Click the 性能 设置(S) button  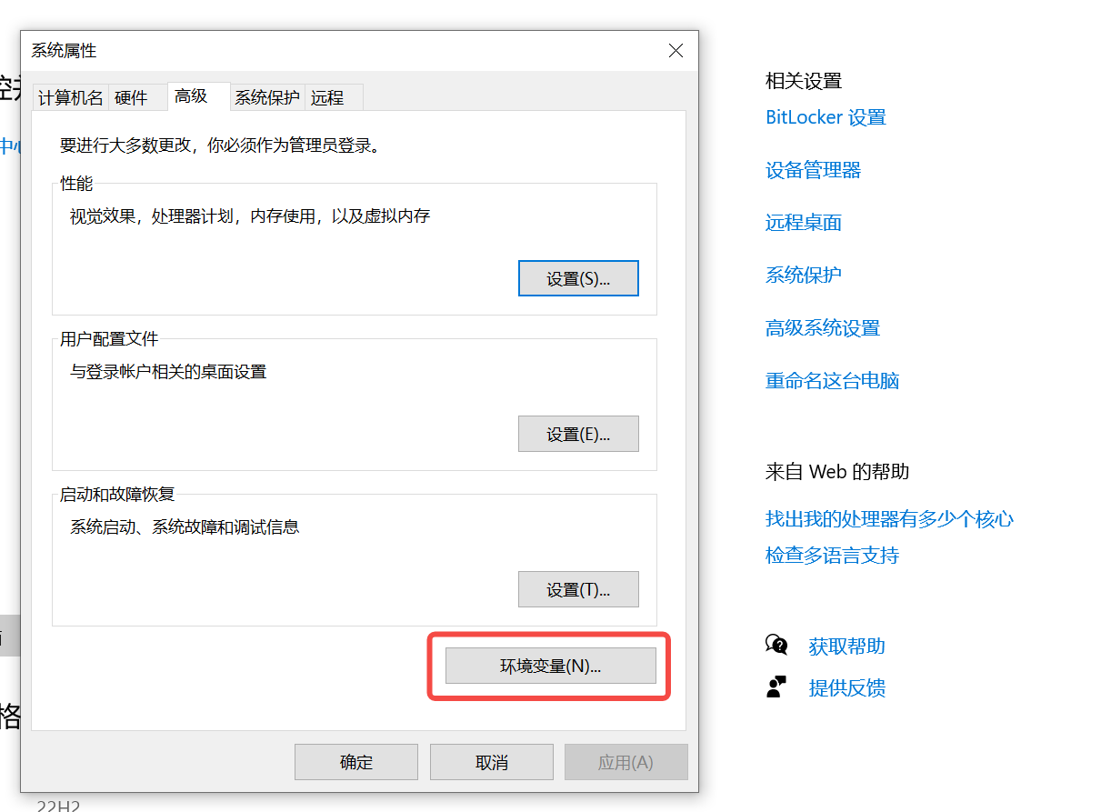(x=578, y=277)
